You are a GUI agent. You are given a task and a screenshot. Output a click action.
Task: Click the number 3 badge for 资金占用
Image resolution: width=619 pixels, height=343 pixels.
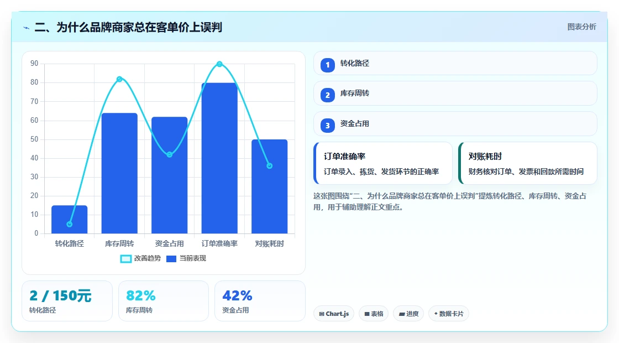[x=327, y=126]
